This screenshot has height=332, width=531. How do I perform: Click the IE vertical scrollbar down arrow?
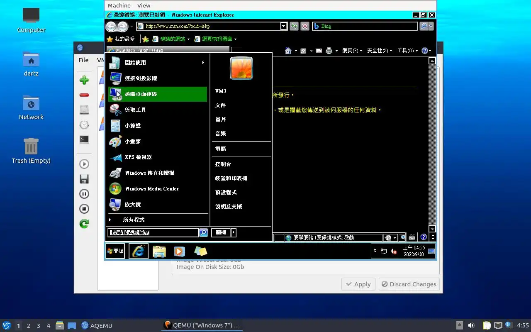432,229
